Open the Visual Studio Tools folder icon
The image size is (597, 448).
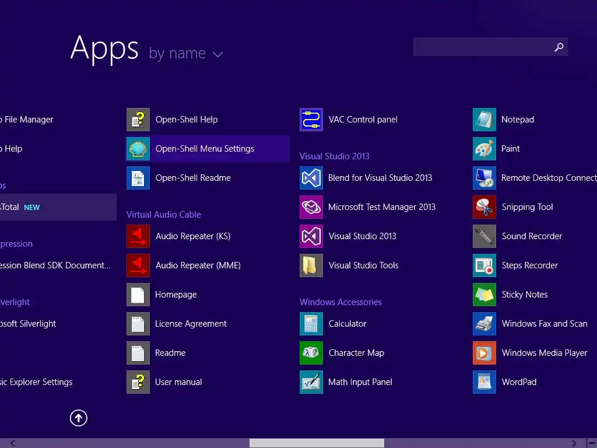(311, 265)
